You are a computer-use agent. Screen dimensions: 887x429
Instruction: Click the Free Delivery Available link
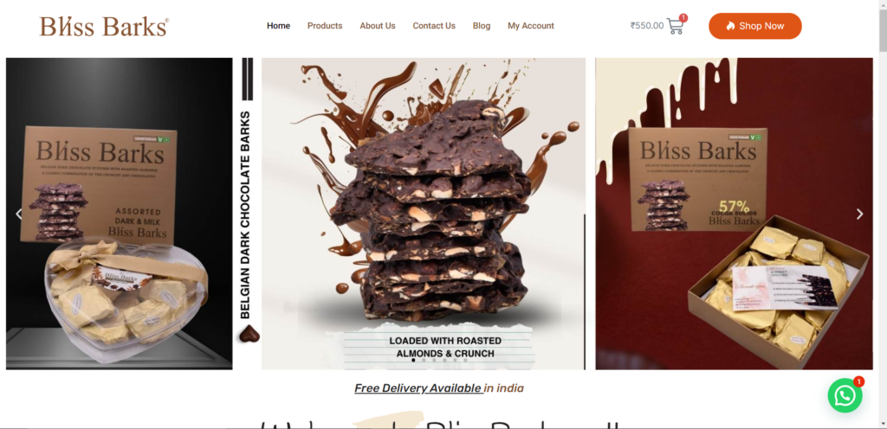[418, 388]
